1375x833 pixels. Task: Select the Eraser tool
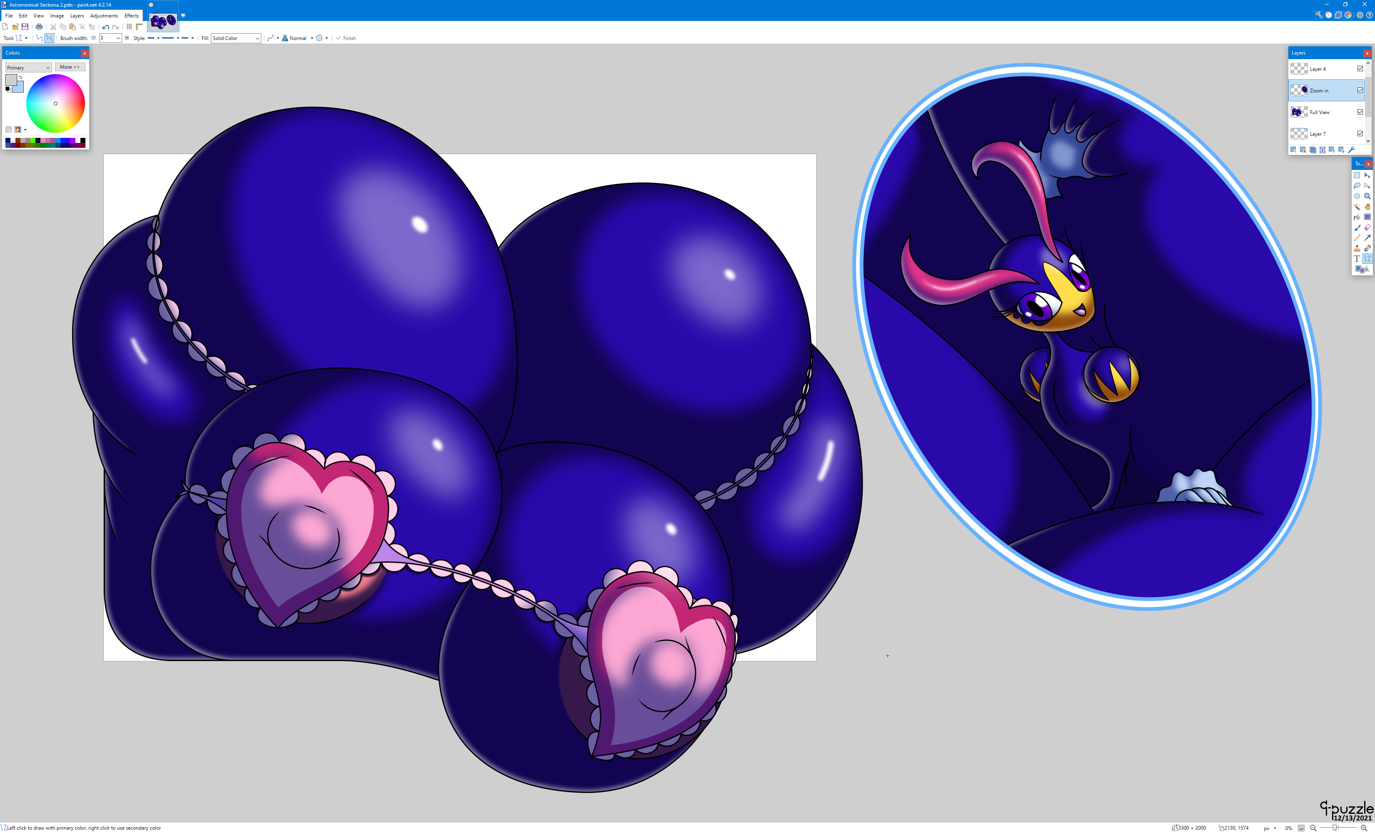click(1368, 228)
